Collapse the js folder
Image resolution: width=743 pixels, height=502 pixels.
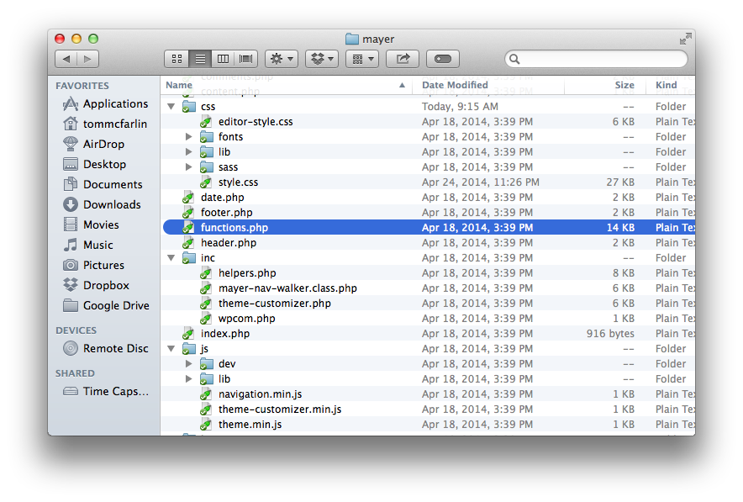point(171,349)
